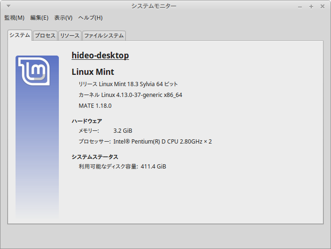This screenshot has width=331, height=249.
Task: Close the システムモニター window
Action: (x=323, y=7)
